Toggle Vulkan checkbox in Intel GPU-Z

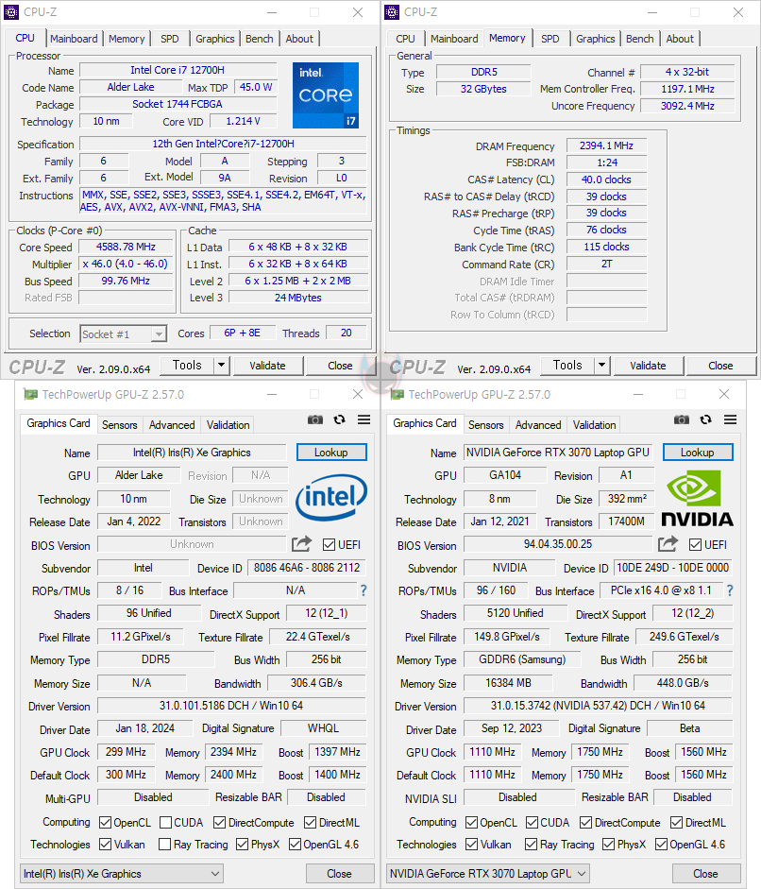click(105, 845)
